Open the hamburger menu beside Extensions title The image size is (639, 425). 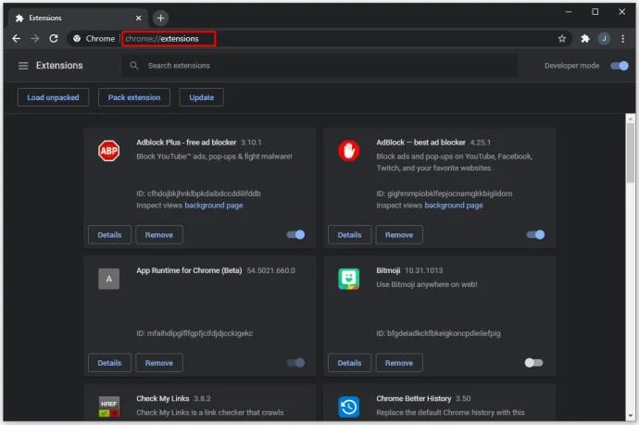click(x=23, y=66)
